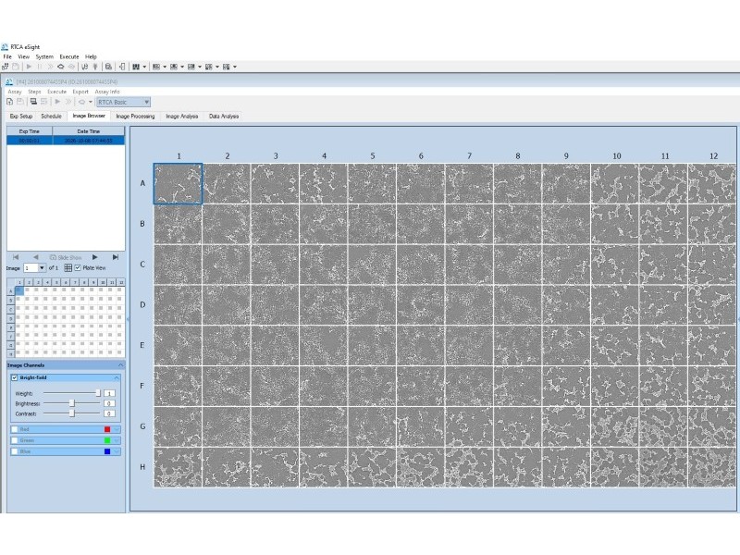Collapse the Image Channels panel

click(120, 365)
